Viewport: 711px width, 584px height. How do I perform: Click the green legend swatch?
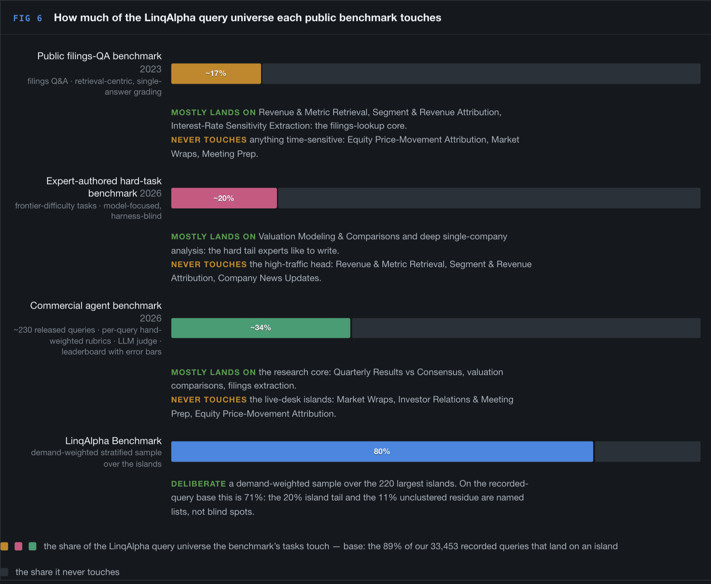[x=33, y=546]
